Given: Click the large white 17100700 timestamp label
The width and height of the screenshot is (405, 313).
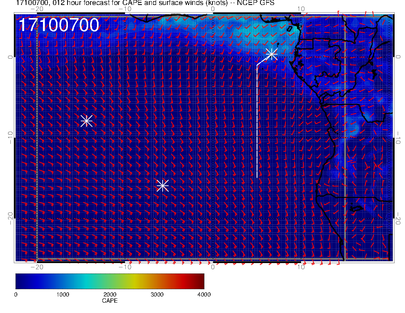Looking at the screenshot, I should (59, 25).
